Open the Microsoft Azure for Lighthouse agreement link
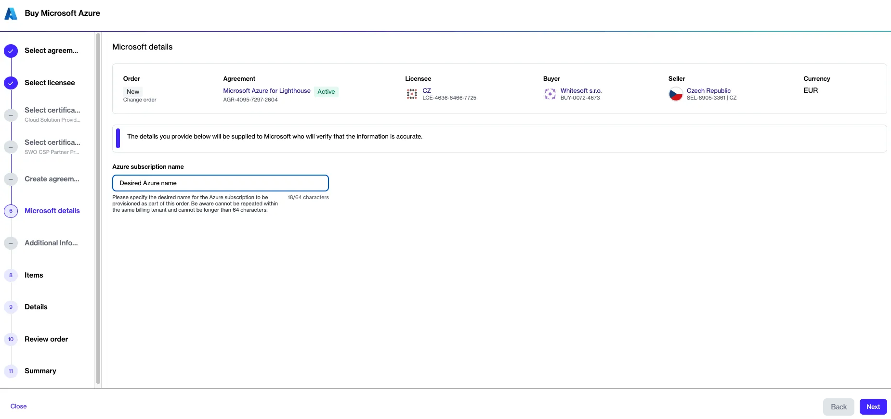891x419 pixels. (266, 91)
